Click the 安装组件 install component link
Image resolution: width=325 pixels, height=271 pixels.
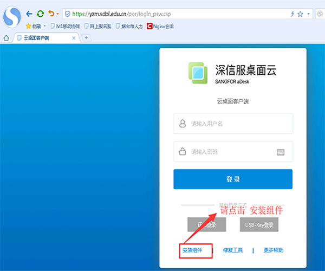click(x=192, y=250)
